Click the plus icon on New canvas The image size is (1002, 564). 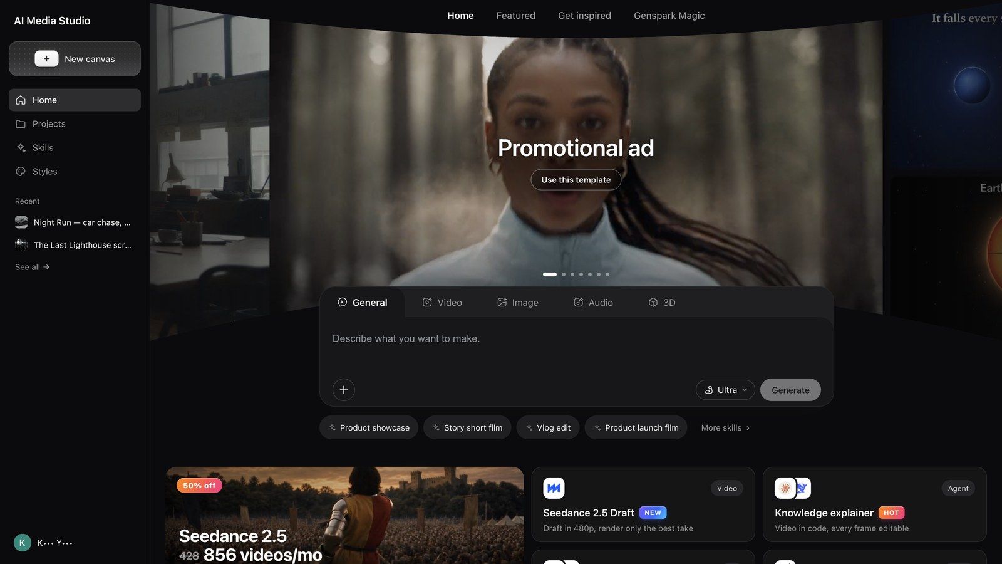pos(46,59)
